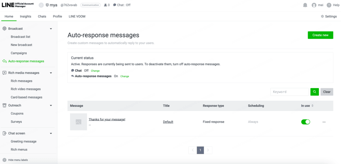Click the Communication account badge
The image size is (341, 164).
[x=91, y=5]
